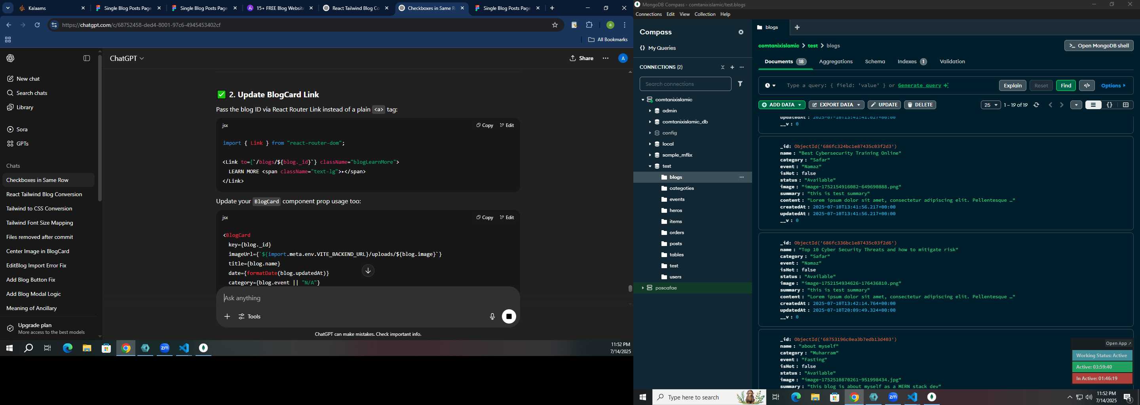Attach a file with the plus icon
This screenshot has height=405, width=1140.
(x=227, y=316)
